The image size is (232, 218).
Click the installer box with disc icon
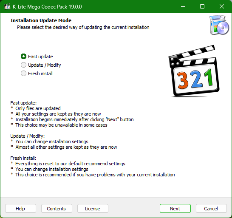point(219,25)
